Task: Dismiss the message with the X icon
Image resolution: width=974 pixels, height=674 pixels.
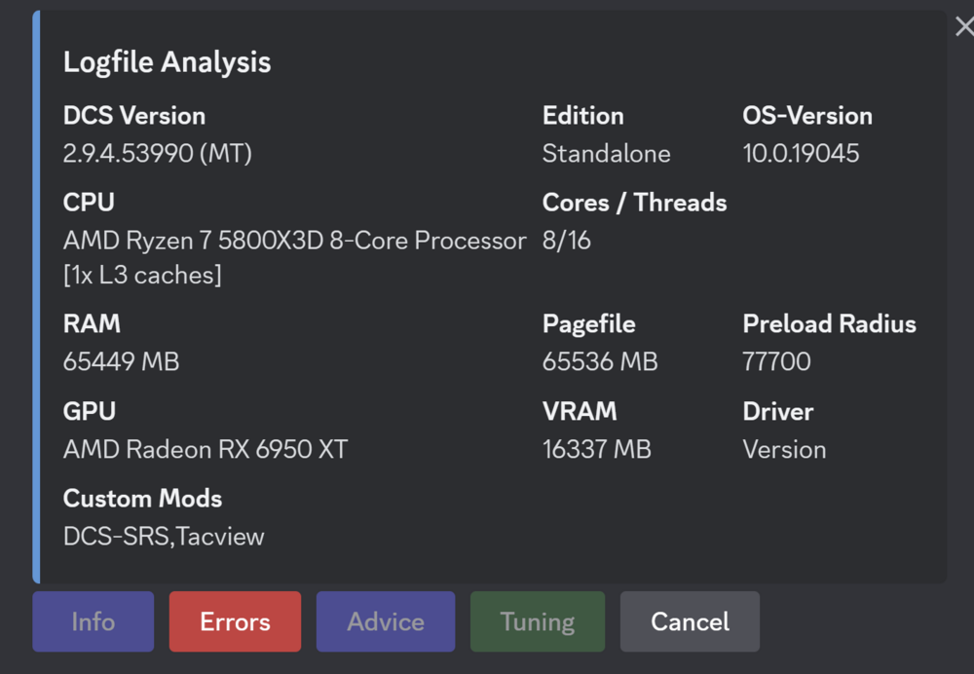Action: (x=963, y=26)
